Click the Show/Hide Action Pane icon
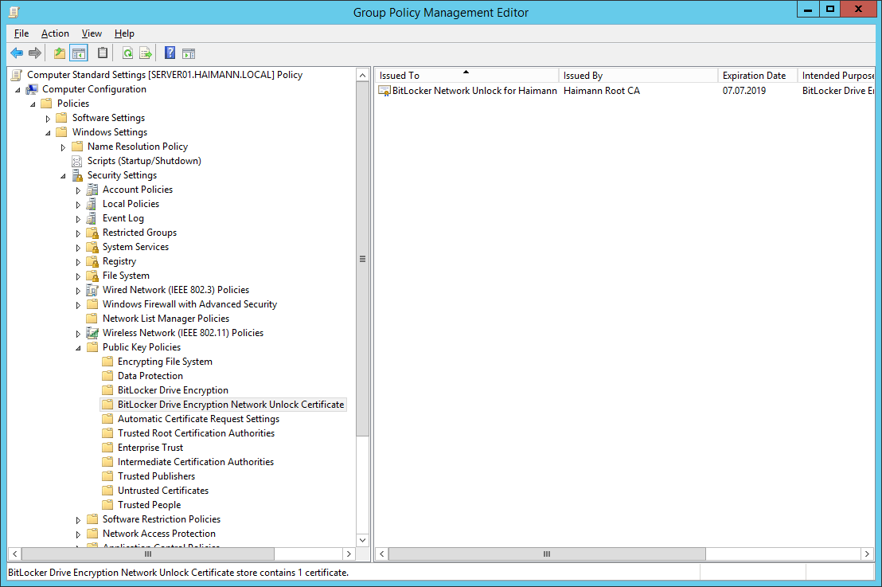 coord(188,53)
